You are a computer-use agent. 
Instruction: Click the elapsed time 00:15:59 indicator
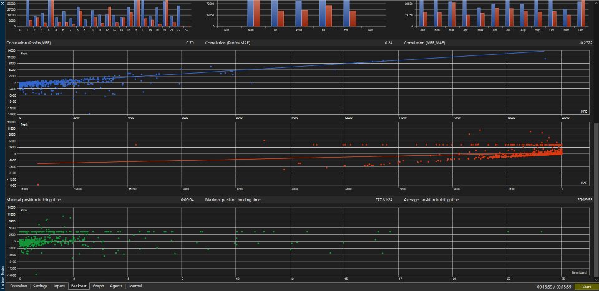click(554, 287)
